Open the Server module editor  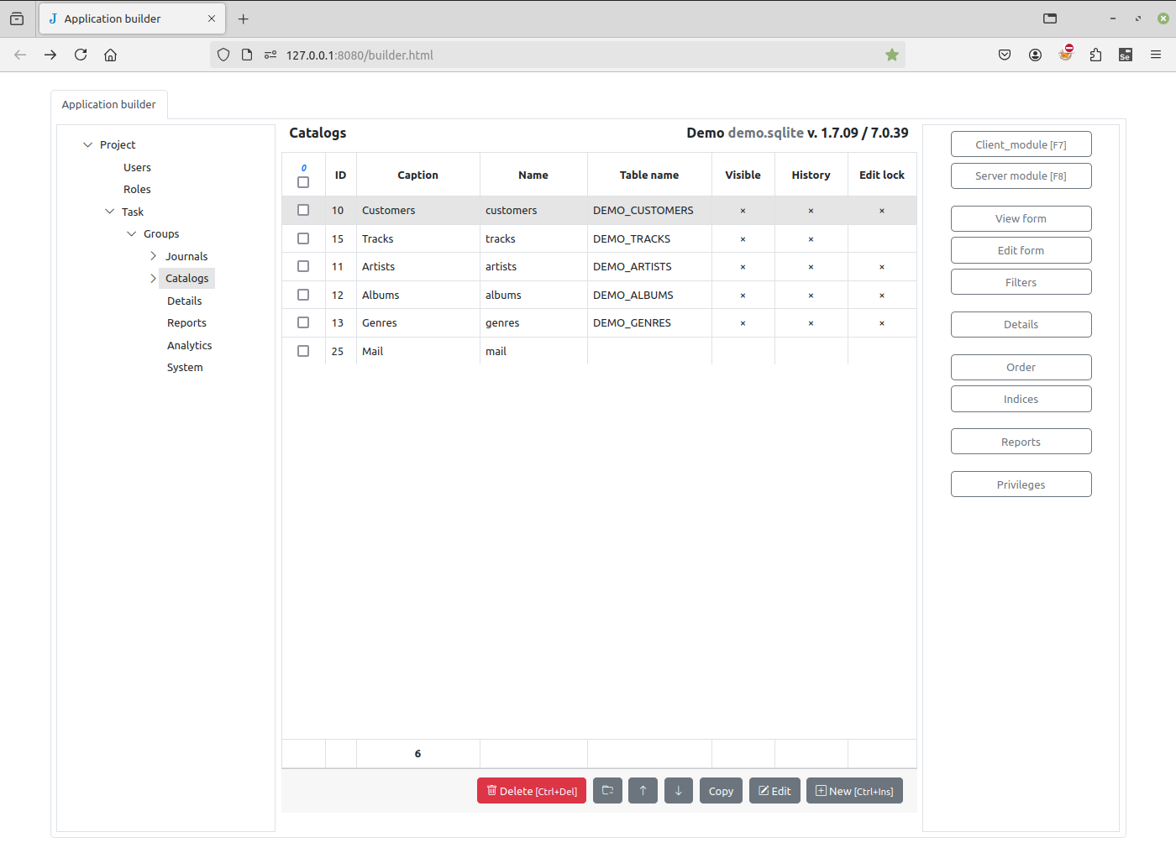point(1021,175)
